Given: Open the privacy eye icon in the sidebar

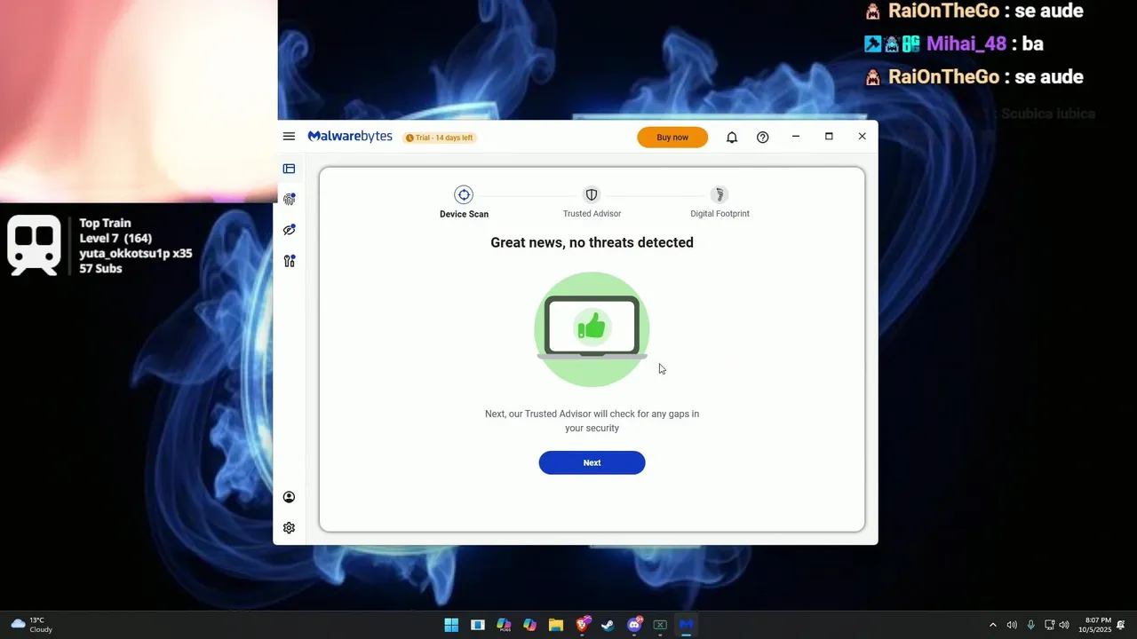Looking at the screenshot, I should [x=289, y=230].
